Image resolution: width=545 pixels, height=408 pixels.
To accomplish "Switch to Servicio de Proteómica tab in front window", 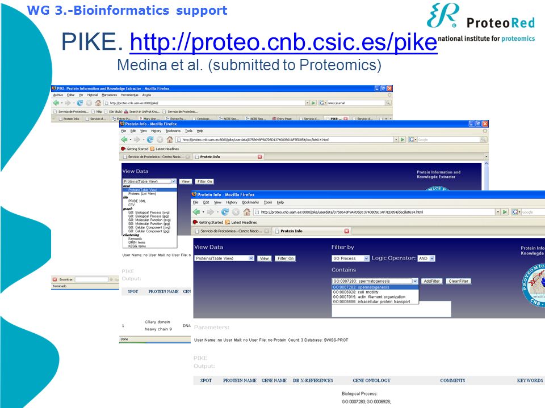I will 231,231.
